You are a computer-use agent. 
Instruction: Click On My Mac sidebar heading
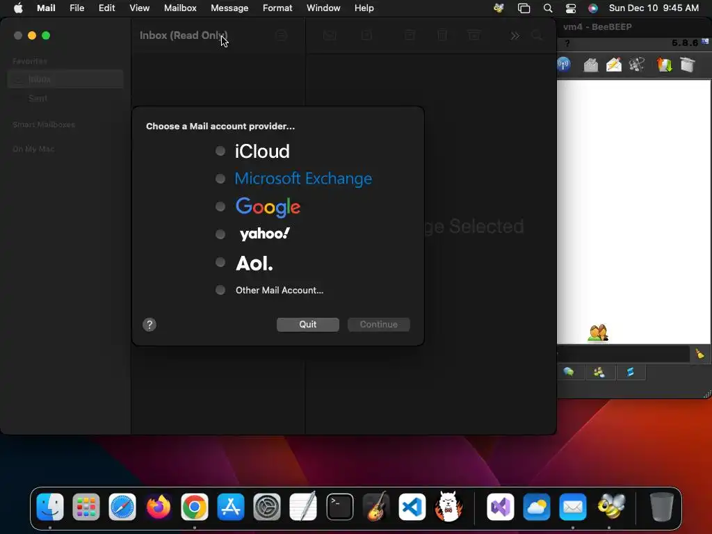33,149
